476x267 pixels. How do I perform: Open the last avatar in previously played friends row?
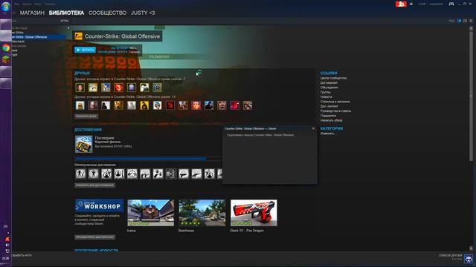pos(248,105)
